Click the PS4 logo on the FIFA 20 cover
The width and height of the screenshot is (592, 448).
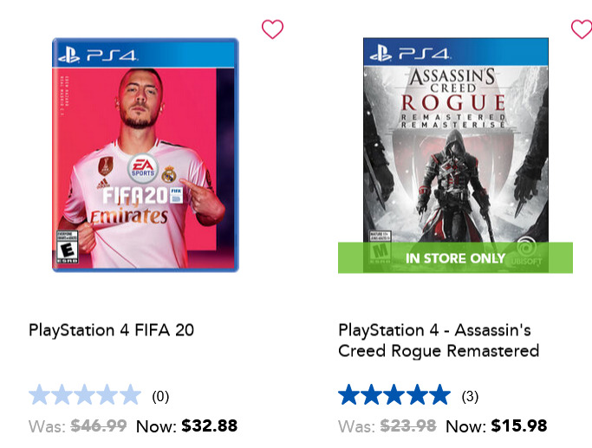click(98, 55)
